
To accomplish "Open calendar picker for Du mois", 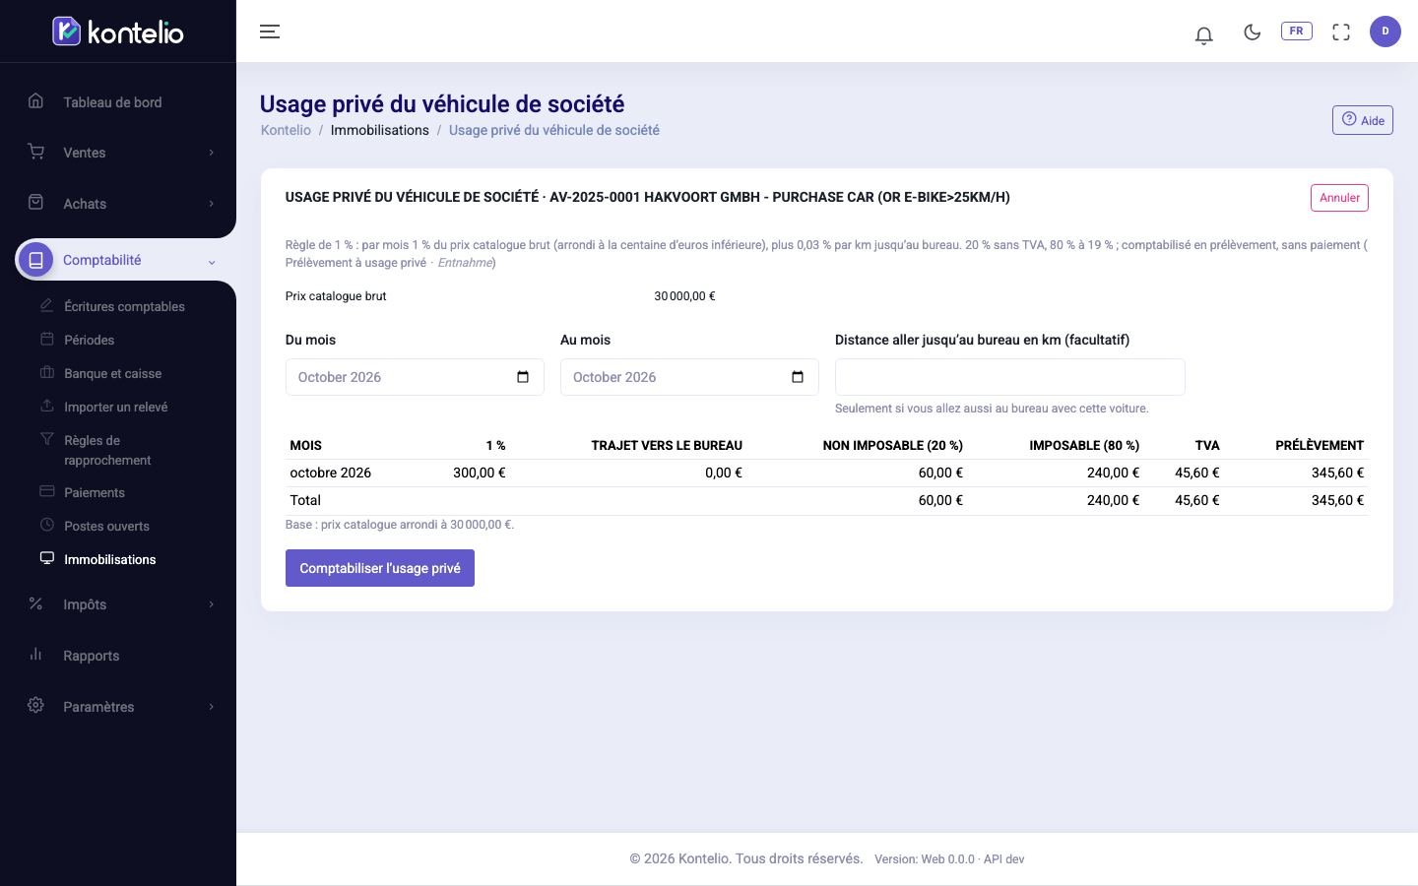I will coord(523,377).
